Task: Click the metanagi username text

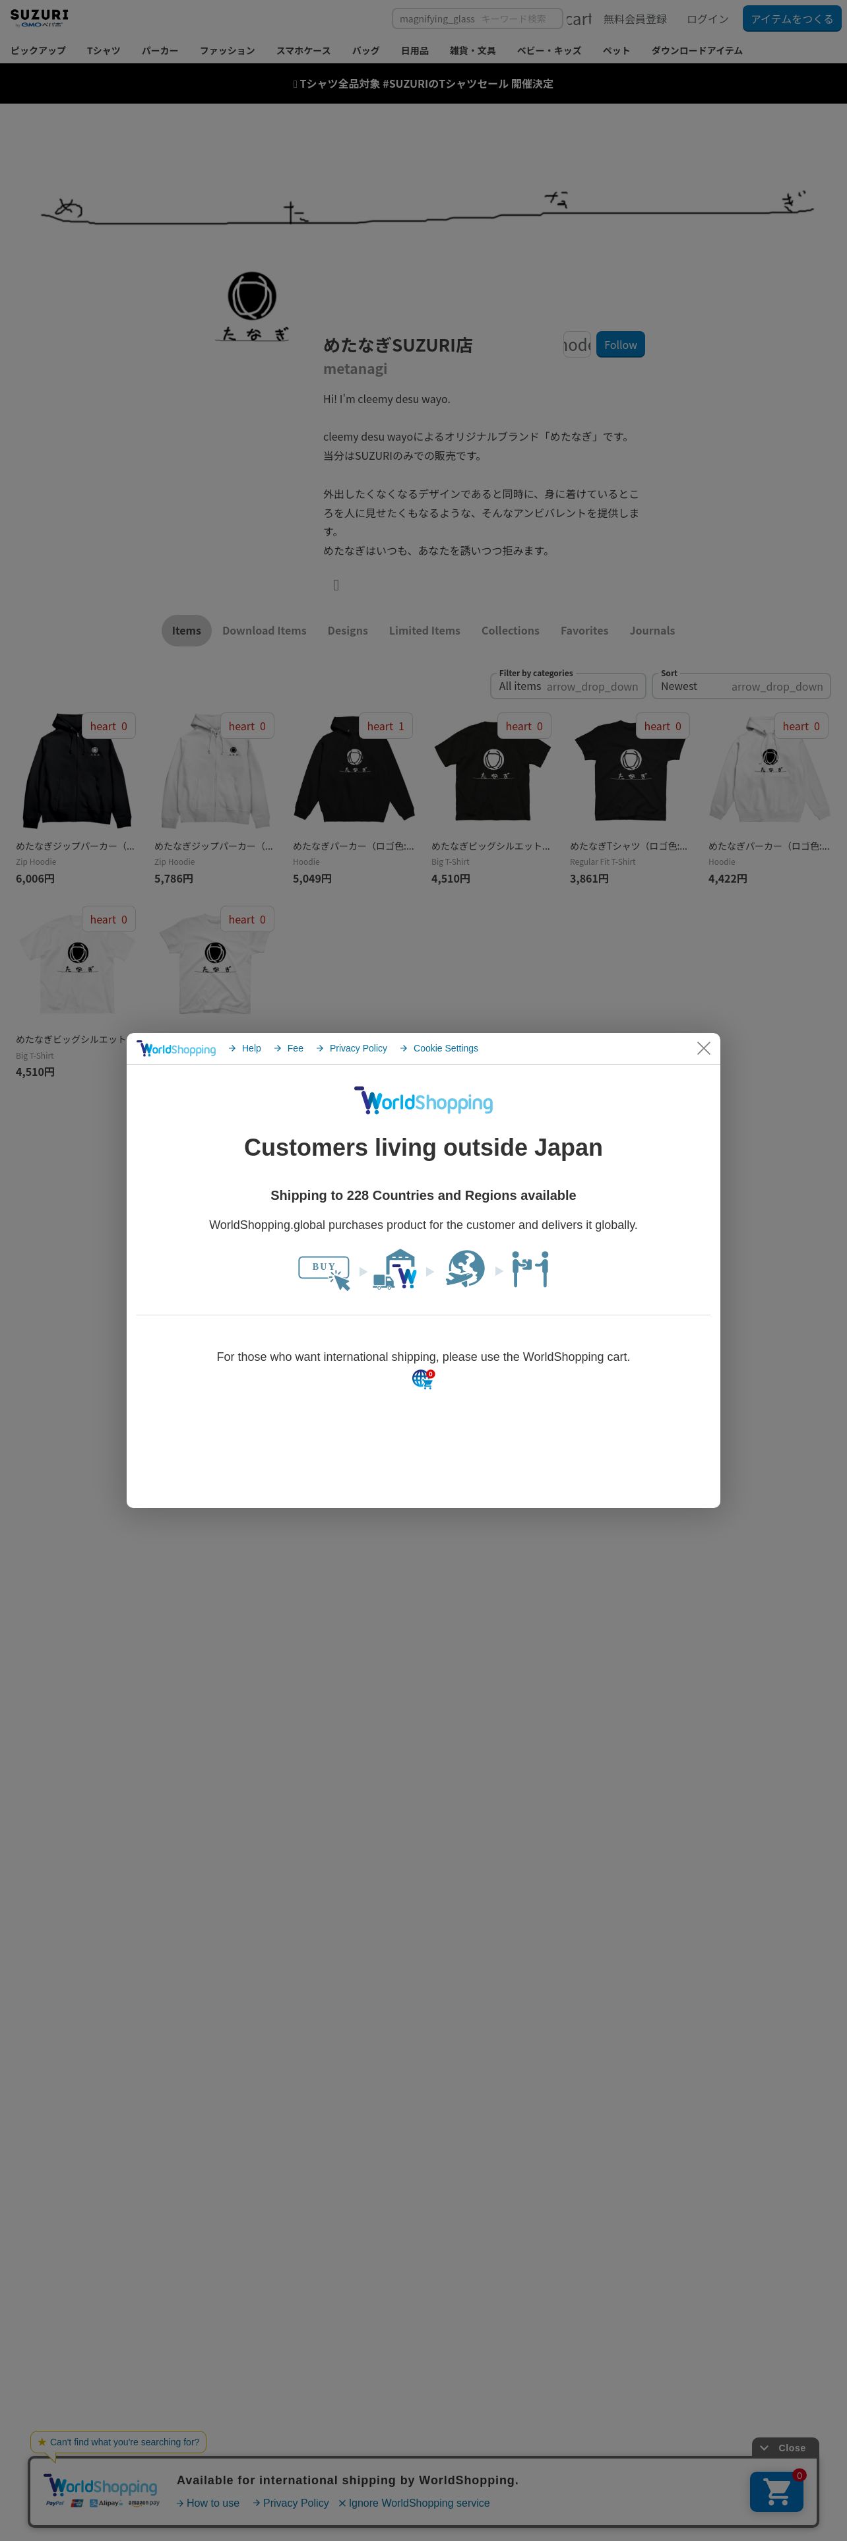Action: [x=355, y=369]
